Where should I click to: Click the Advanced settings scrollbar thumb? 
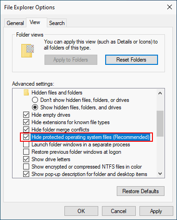160,124
